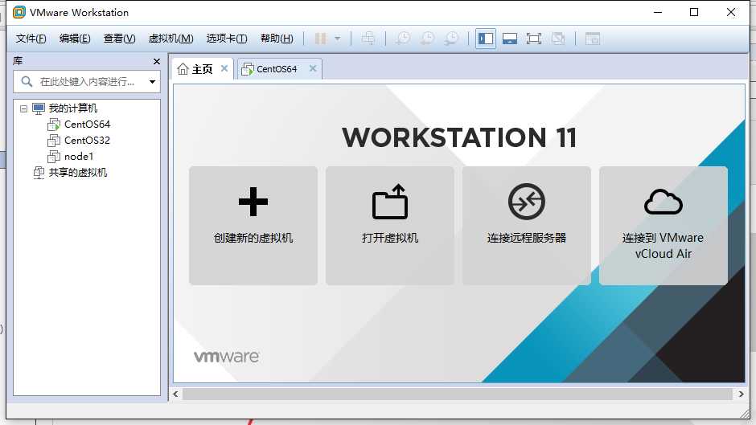The width and height of the screenshot is (756, 425).
Task: Click the horizontal scrollbar track
Action: (458, 394)
